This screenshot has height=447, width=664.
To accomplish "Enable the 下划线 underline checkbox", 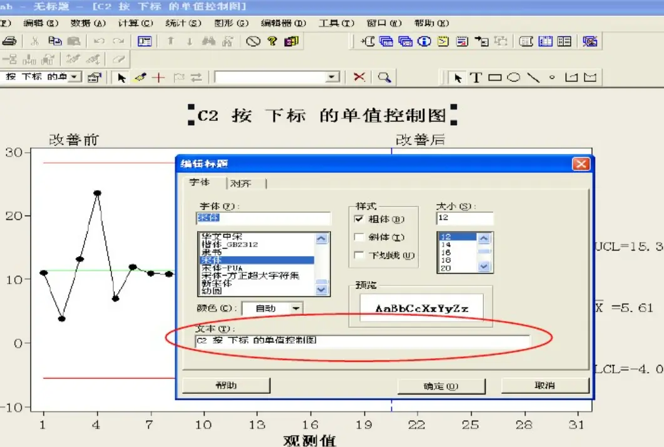I will pos(359,255).
